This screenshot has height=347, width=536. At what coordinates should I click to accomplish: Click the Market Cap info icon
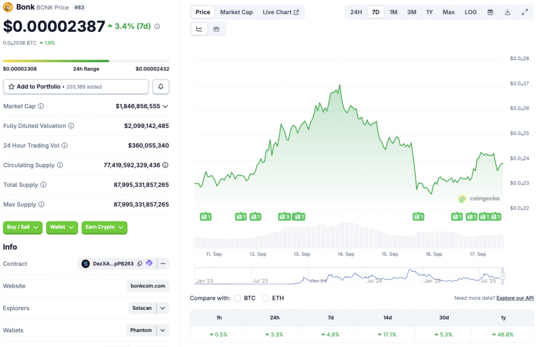click(41, 106)
